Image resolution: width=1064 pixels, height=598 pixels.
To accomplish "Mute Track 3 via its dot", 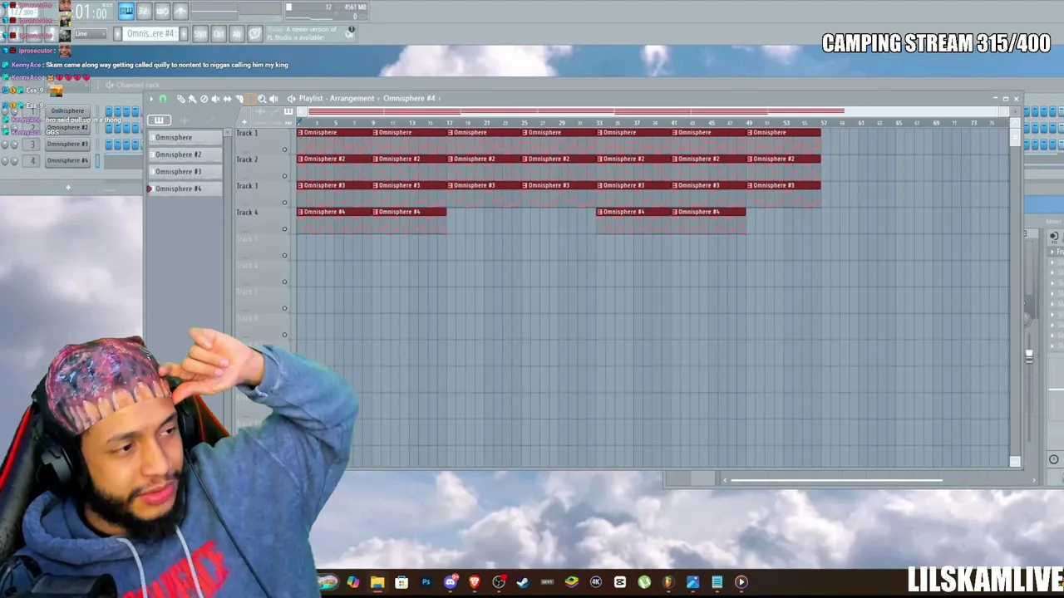I will [x=284, y=203].
